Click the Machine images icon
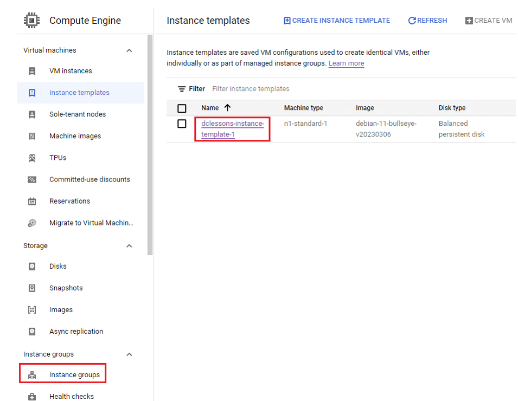This screenshot has width=518, height=401. [x=32, y=136]
